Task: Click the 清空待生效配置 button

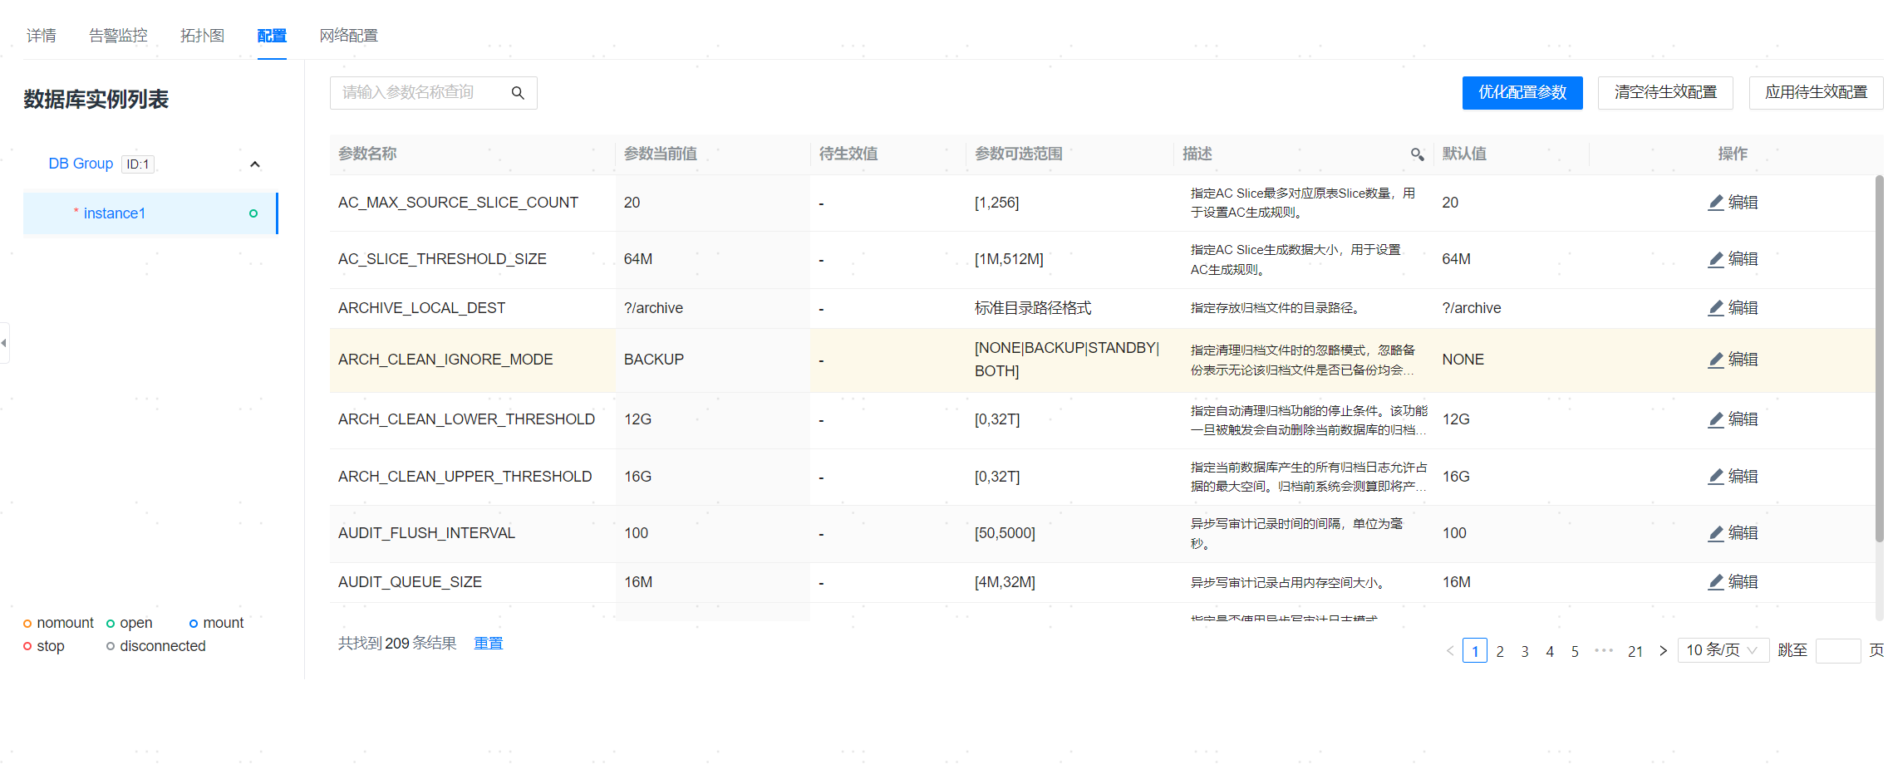Action: click(x=1664, y=93)
